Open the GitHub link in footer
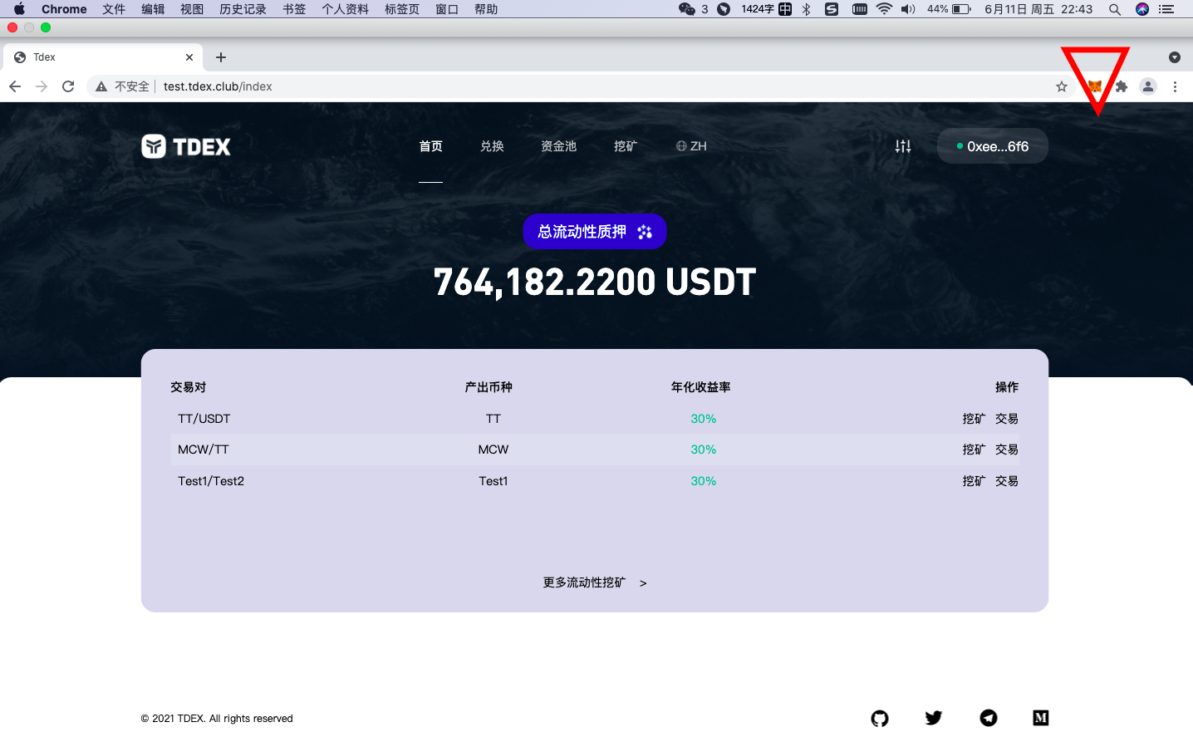Viewport: 1193px width, 732px height. tap(880, 718)
